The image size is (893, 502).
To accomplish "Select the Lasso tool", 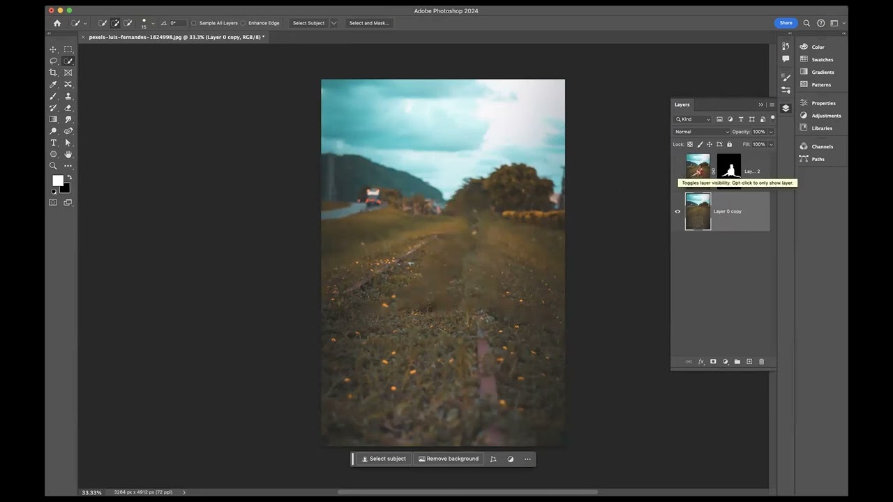I will [53, 61].
